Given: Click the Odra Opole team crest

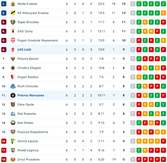Looking at the screenshot, I should [13, 105].
